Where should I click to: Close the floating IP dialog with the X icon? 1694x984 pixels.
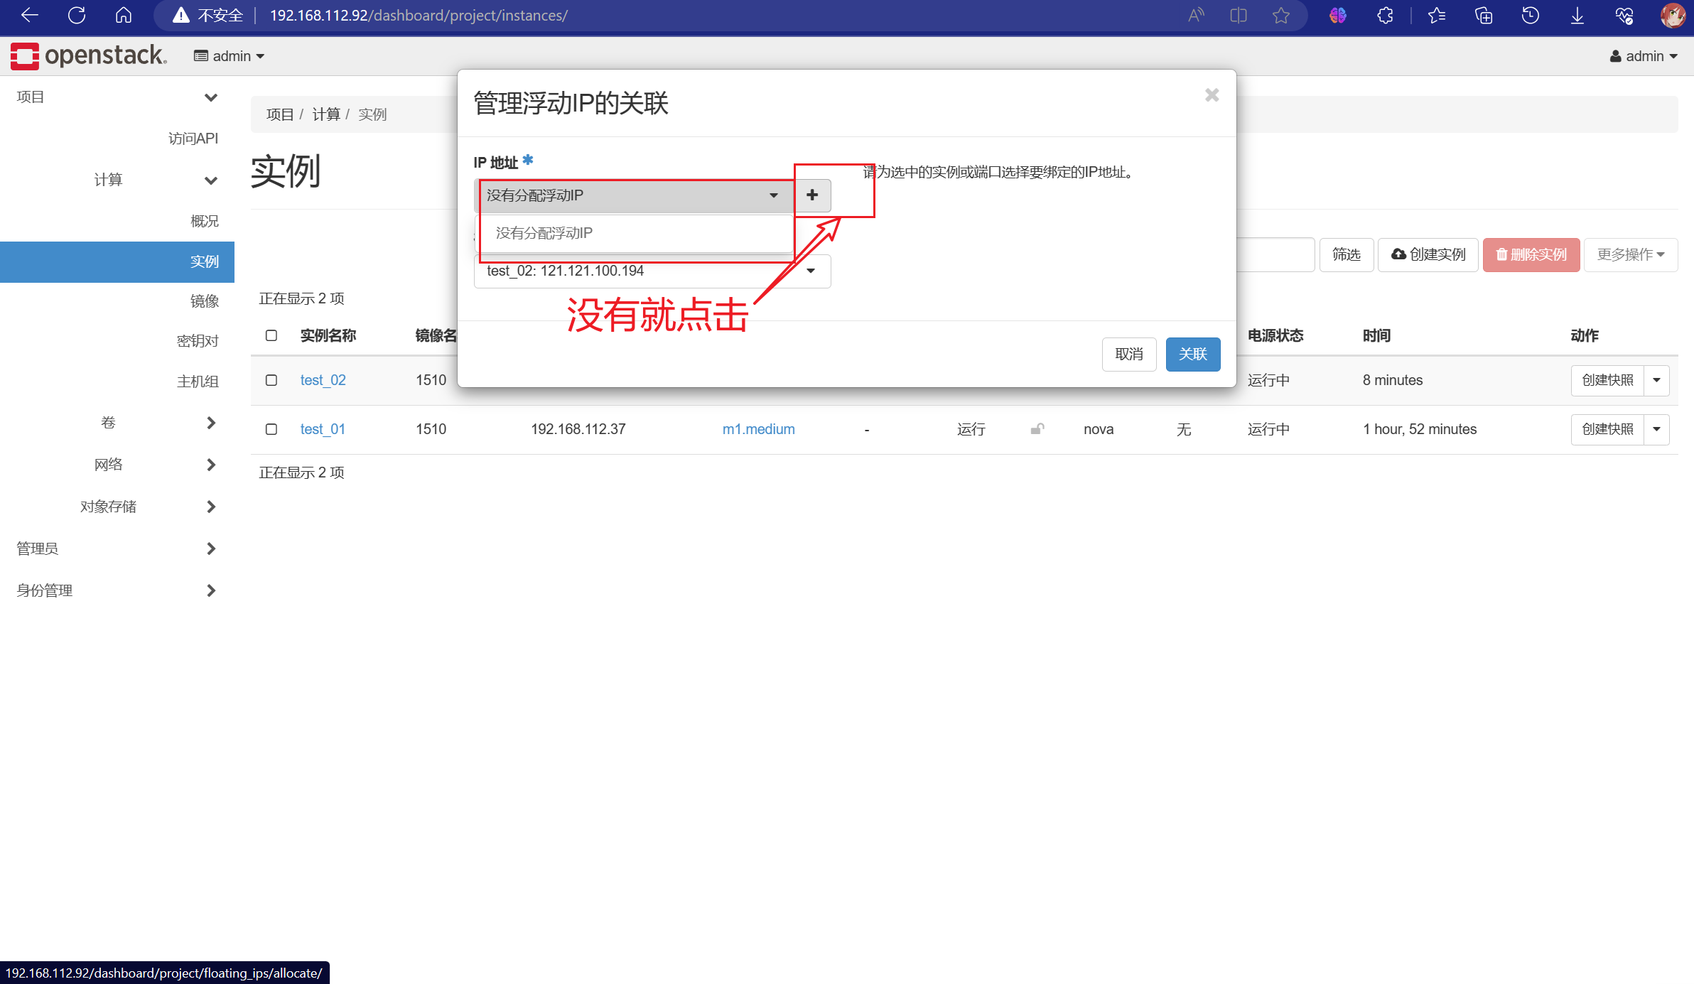(x=1211, y=94)
